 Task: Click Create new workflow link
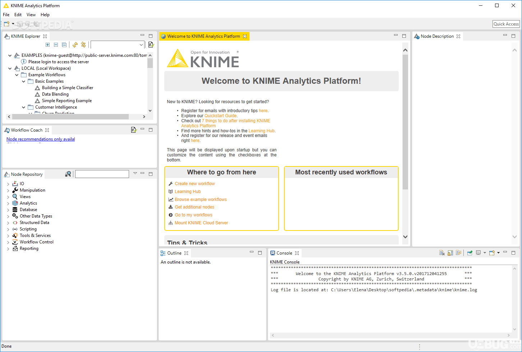pyautogui.click(x=195, y=184)
